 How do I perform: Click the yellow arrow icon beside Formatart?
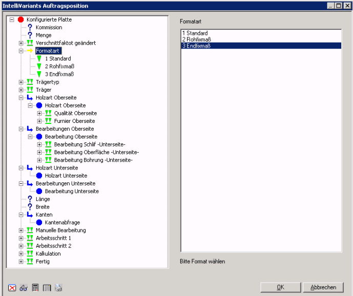coord(30,51)
